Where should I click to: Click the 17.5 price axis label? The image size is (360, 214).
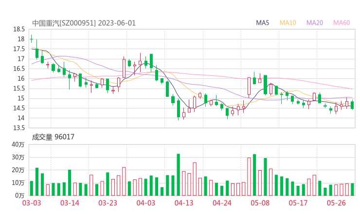pyautogui.click(x=19, y=49)
